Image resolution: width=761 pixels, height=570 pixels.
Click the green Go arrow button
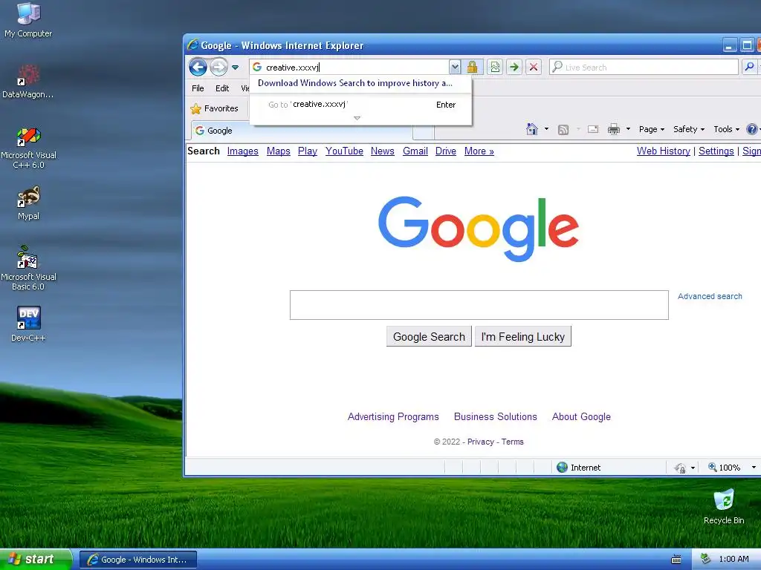514,67
